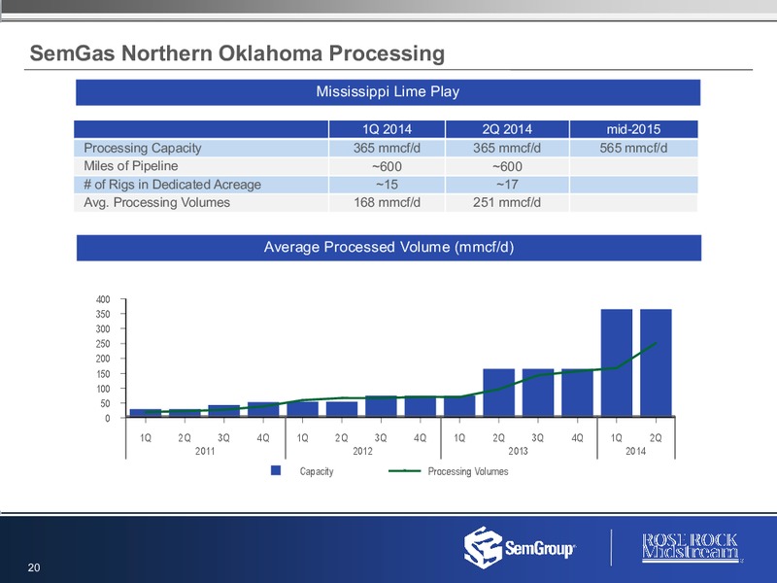Image resolution: width=777 pixels, height=583 pixels.
Task: Click the Processing Capacity row label
Action: pos(142,148)
